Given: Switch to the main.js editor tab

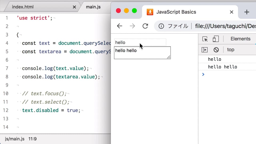Looking at the screenshot, I should pos(93,7).
